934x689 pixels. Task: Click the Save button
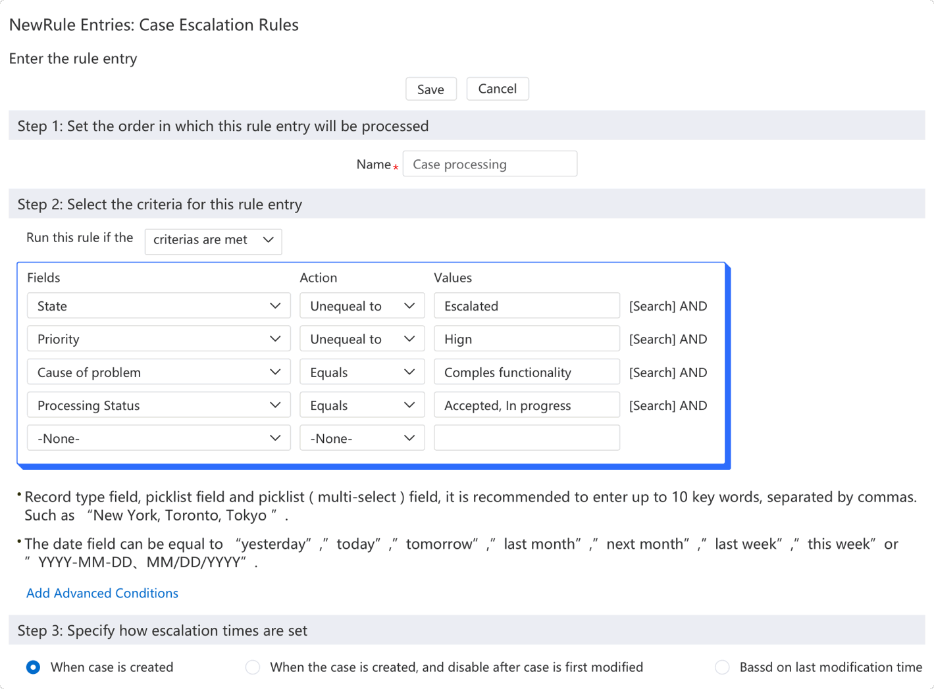pyautogui.click(x=430, y=89)
